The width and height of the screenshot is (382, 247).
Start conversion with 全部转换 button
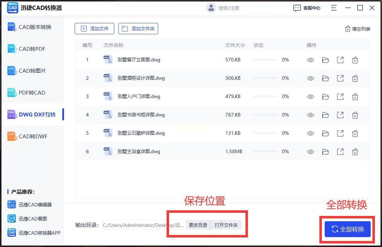pyautogui.click(x=347, y=229)
